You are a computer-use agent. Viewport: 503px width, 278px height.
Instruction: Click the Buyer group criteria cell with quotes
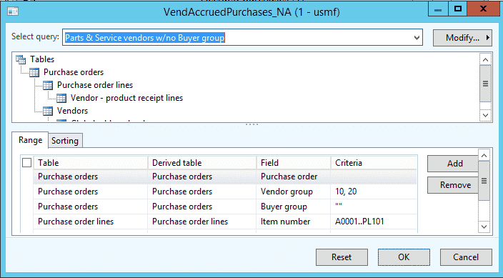pos(374,207)
